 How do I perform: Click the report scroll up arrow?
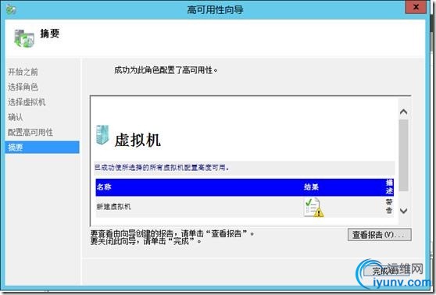point(403,112)
